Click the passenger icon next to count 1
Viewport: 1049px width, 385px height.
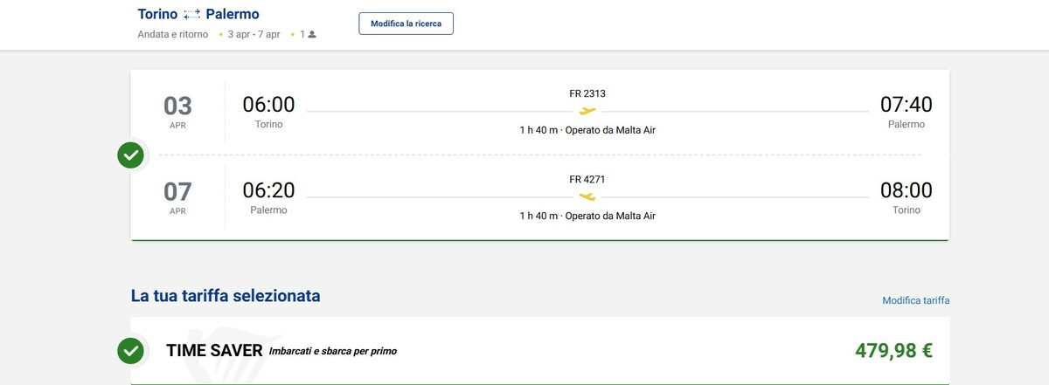(312, 35)
